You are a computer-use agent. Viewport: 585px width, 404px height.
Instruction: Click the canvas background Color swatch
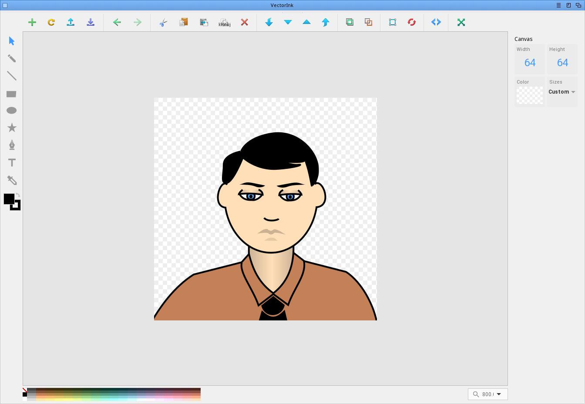(530, 95)
